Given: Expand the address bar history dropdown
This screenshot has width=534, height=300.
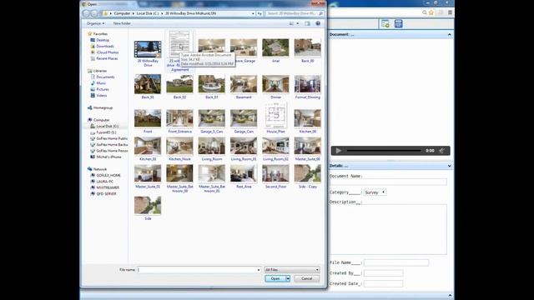Looking at the screenshot, I should (253, 13).
